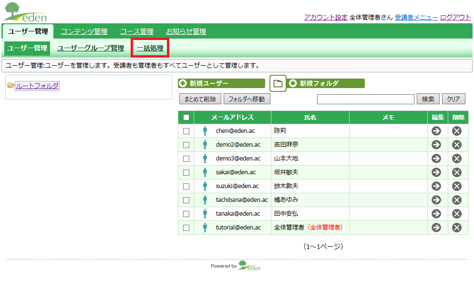474x299 pixels.
Task: Edit the tanaka@eden.ac user
Action: pos(436,214)
